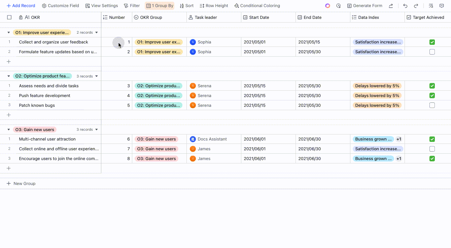Click the teal Business grown tag in row numbered 8

coord(373,159)
